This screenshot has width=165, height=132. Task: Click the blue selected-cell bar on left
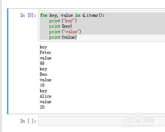pyautogui.click(x=8, y=61)
